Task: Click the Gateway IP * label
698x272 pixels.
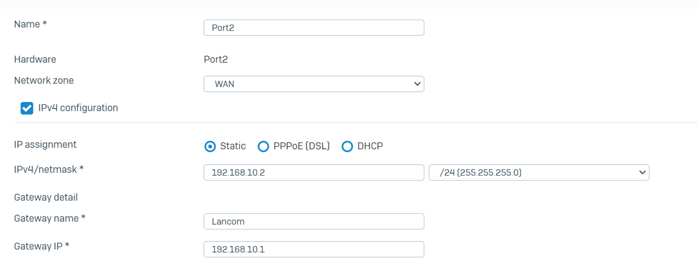Action: click(41, 246)
